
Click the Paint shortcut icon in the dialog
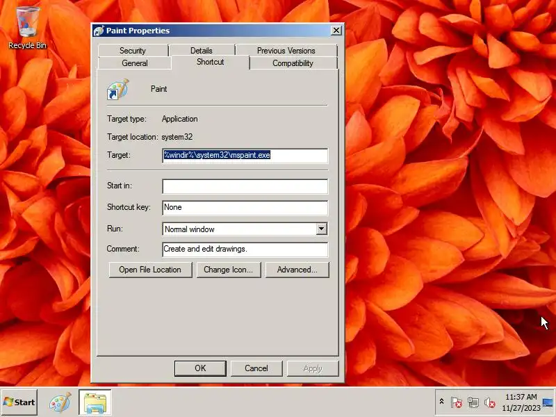click(117, 90)
